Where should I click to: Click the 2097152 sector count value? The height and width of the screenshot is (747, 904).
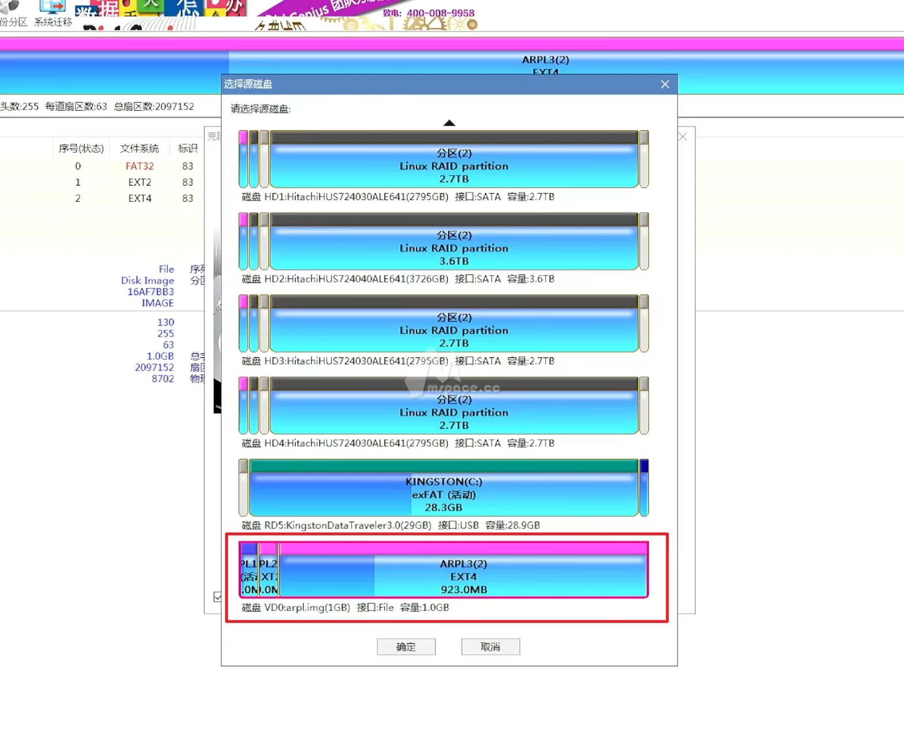coord(154,367)
